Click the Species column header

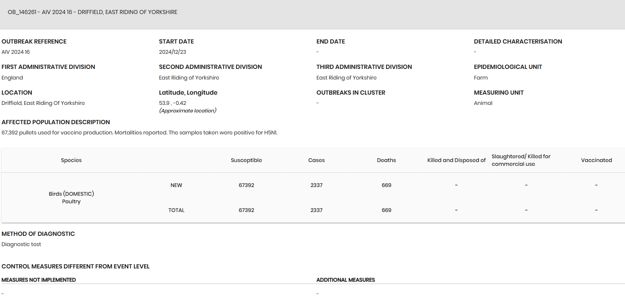(x=71, y=160)
